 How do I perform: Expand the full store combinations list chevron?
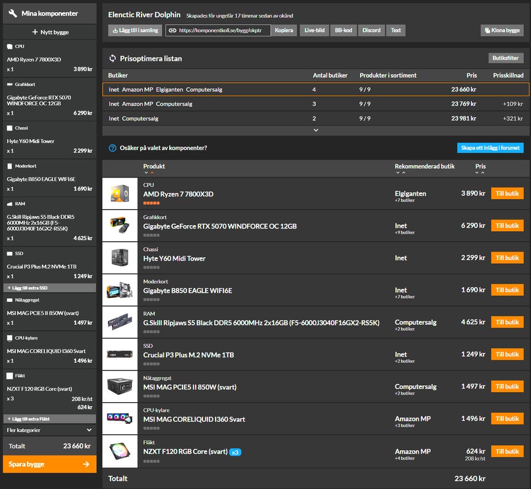pos(316,131)
